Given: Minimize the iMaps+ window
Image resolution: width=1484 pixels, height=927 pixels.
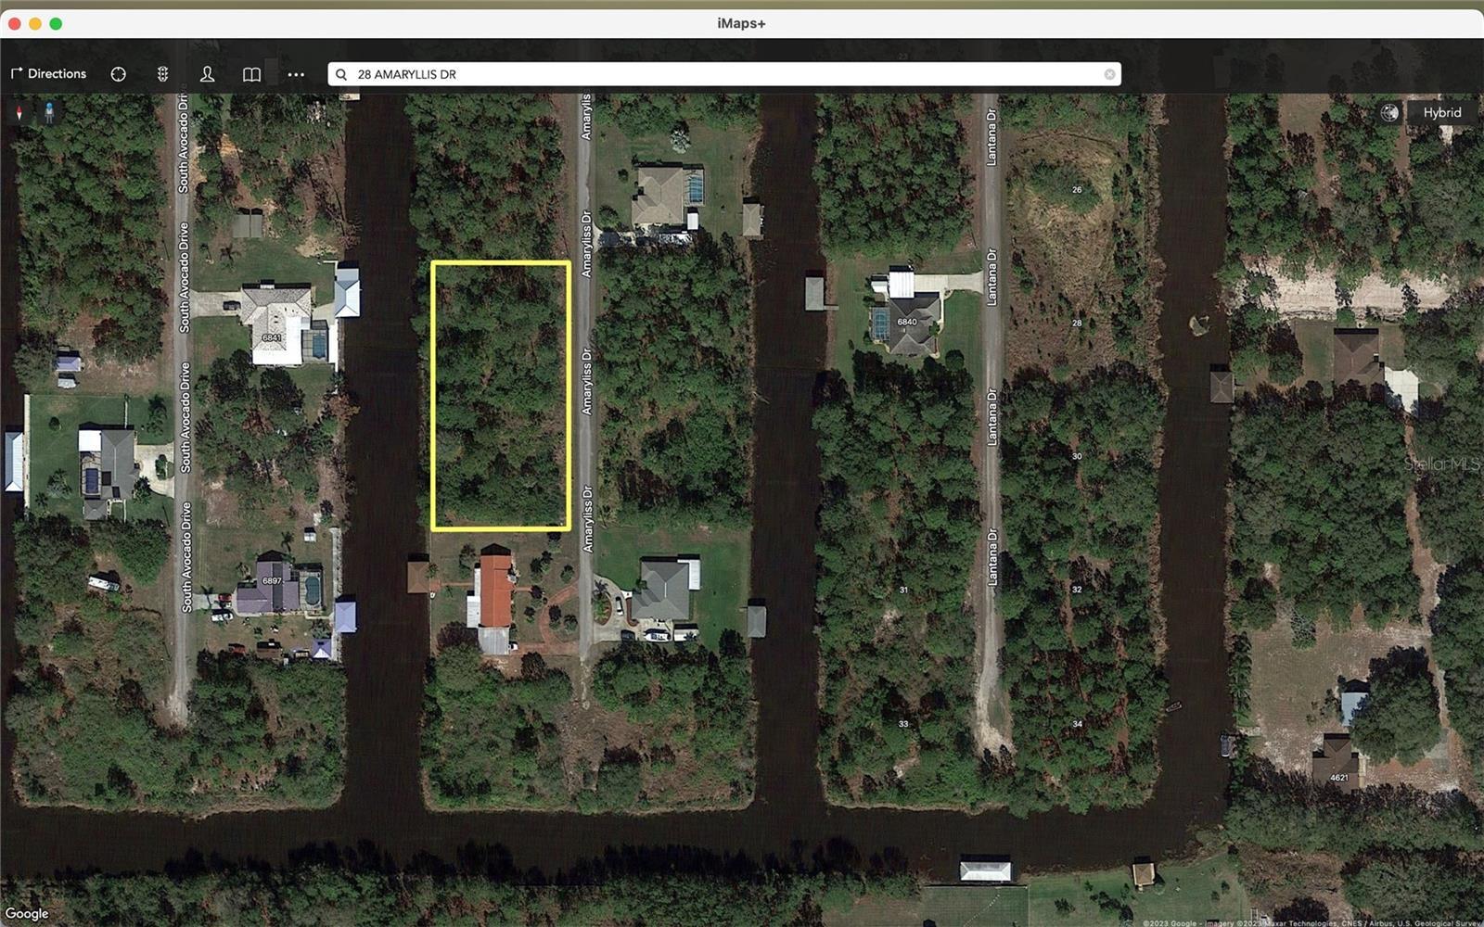Looking at the screenshot, I should [x=35, y=23].
